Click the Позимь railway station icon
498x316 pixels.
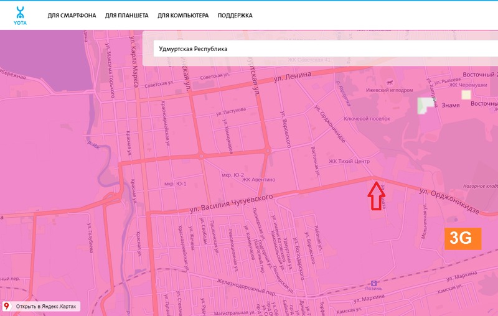point(374,283)
